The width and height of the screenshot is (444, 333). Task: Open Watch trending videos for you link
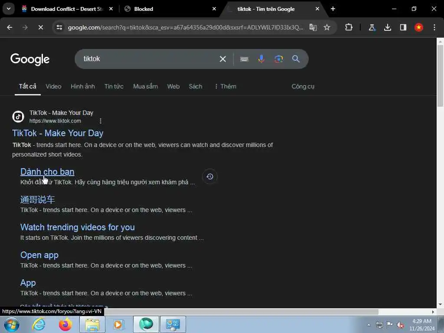click(78, 227)
